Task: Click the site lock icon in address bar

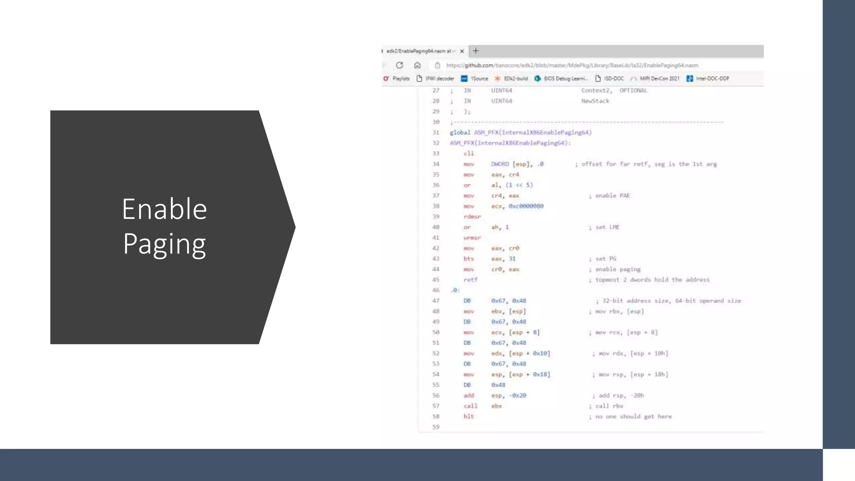Action: pyautogui.click(x=437, y=65)
